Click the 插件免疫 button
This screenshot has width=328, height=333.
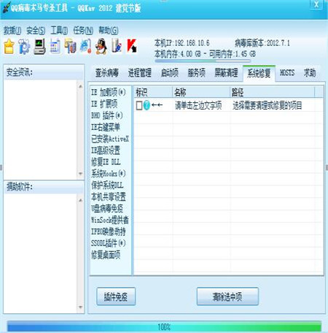(x=116, y=296)
